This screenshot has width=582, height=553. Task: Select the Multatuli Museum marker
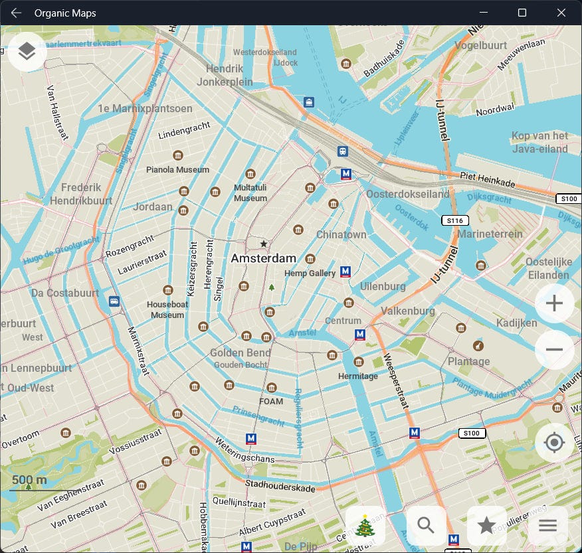250,174
